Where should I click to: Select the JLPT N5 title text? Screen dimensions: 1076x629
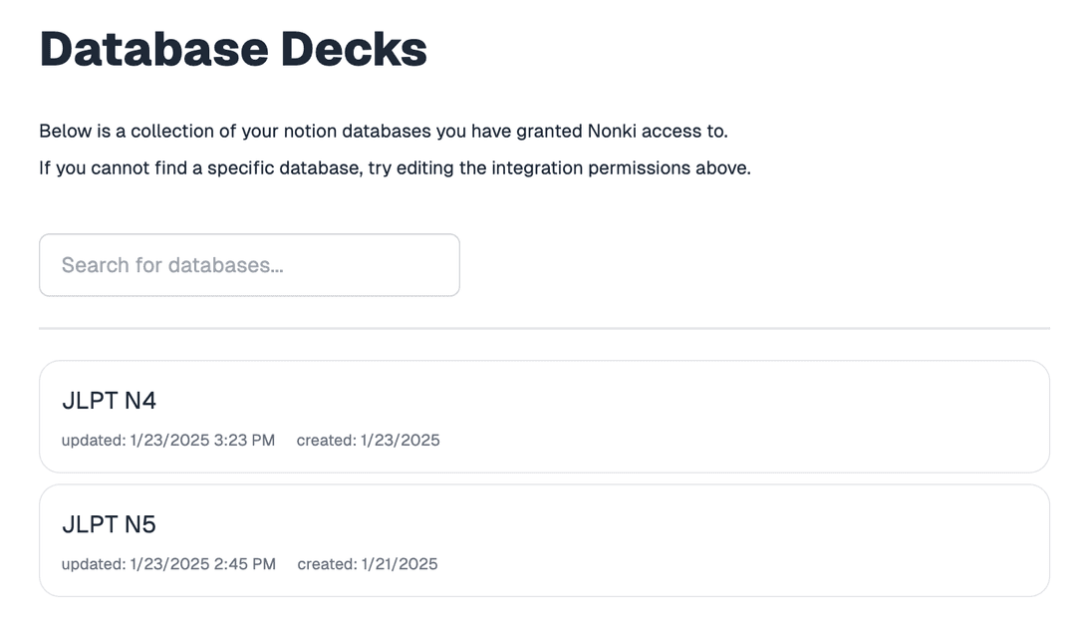click(x=110, y=524)
